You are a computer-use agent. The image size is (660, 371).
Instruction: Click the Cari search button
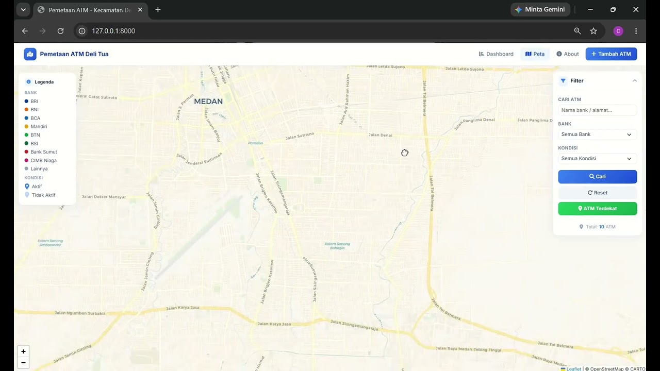[597, 177]
